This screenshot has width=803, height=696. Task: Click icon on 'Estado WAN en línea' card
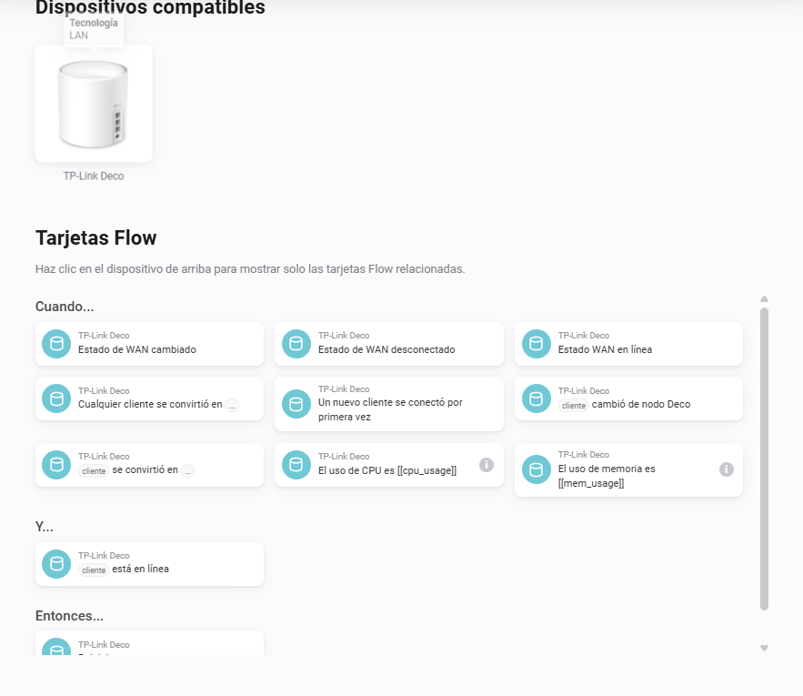click(x=537, y=344)
